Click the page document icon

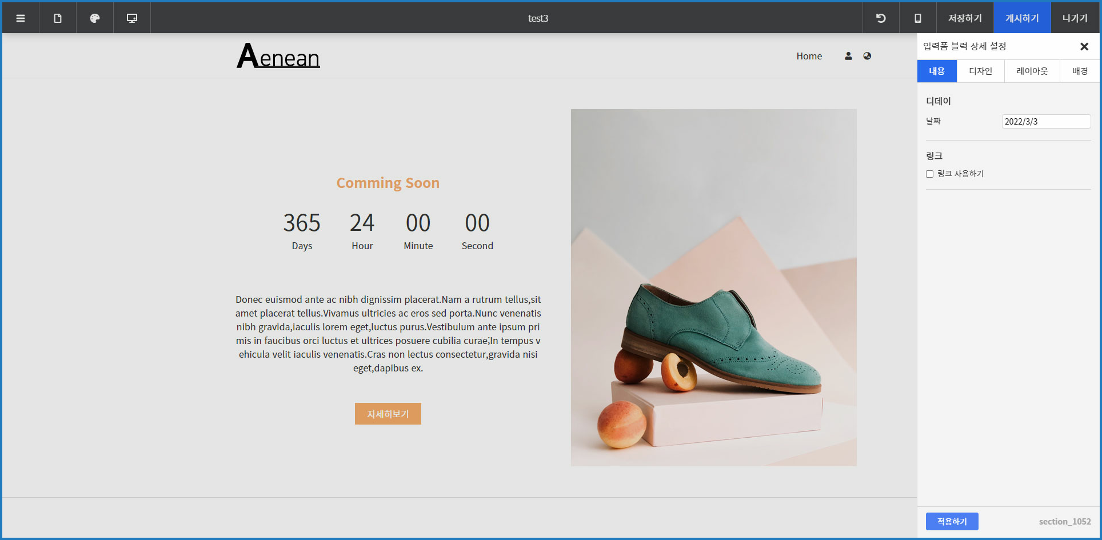pyautogui.click(x=58, y=18)
